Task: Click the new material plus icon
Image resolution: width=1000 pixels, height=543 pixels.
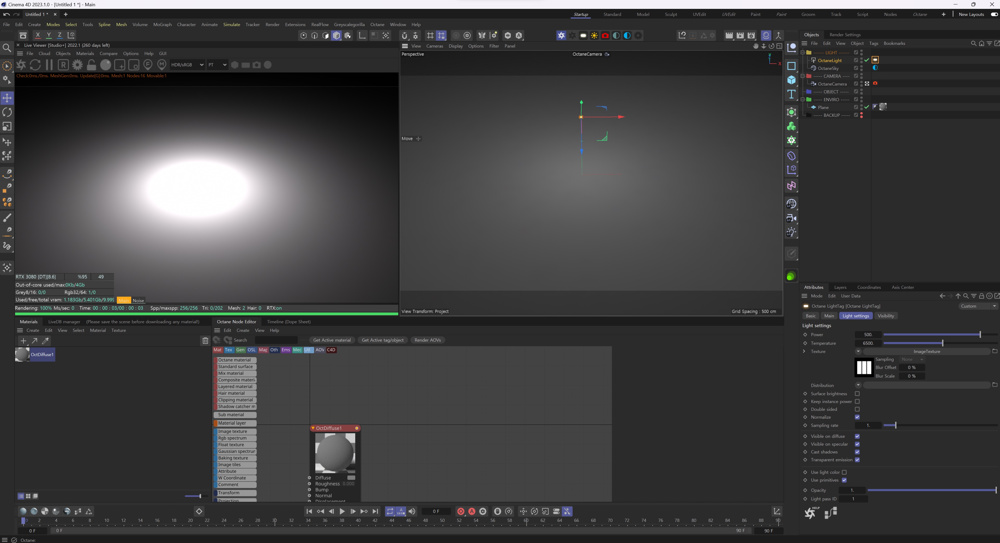Action: point(23,341)
